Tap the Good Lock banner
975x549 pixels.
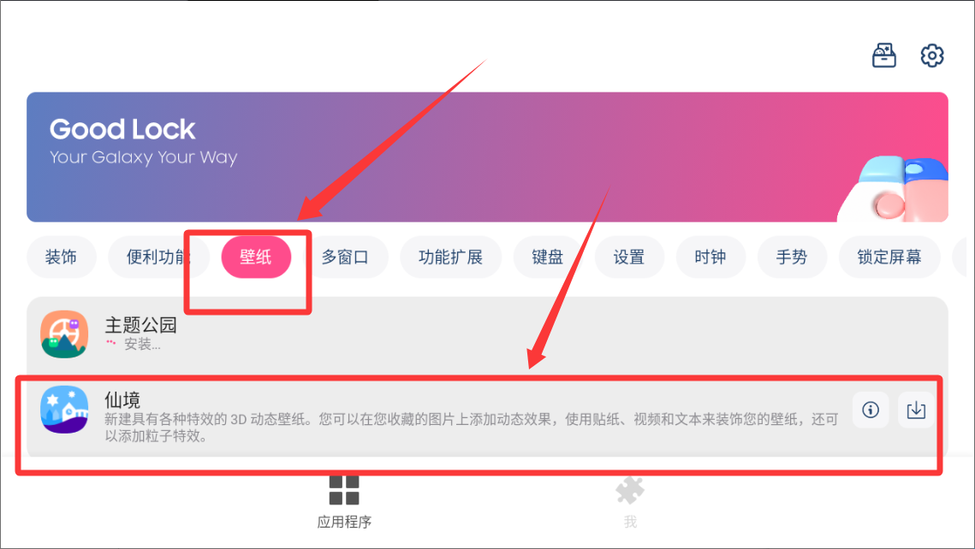(487, 157)
